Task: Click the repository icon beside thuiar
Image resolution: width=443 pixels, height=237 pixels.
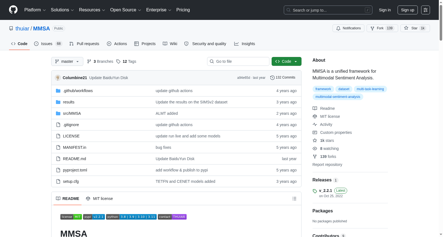Action: (11, 28)
